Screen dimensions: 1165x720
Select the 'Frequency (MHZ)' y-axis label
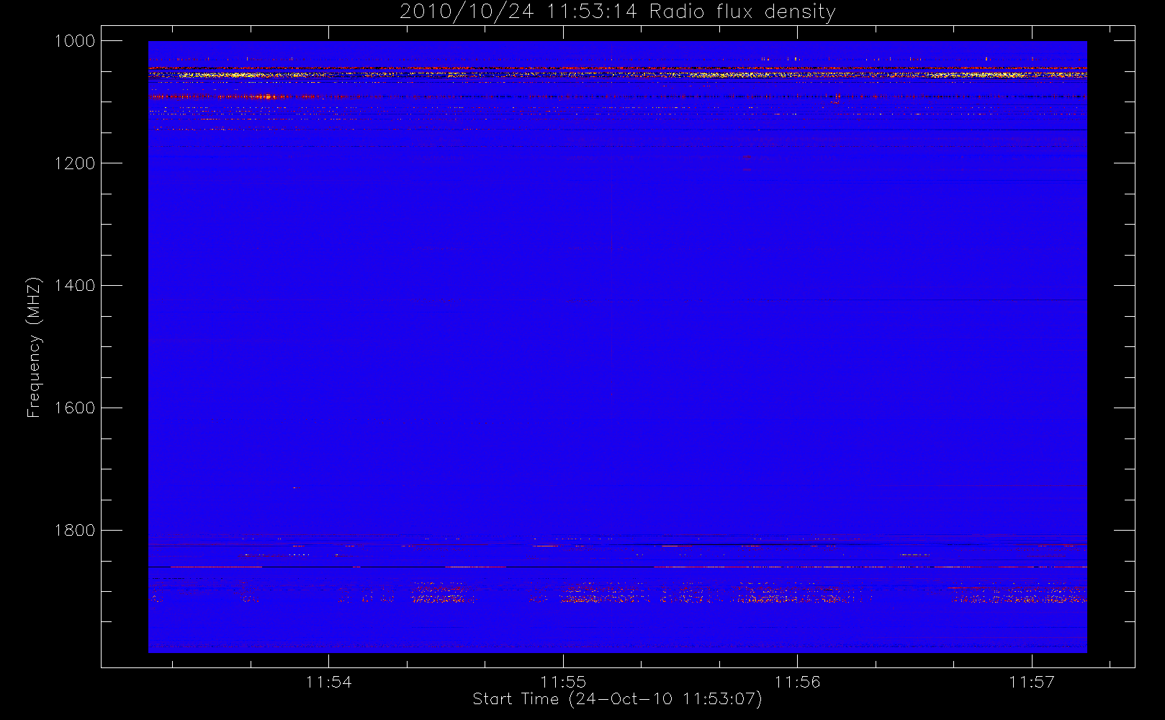[x=34, y=347]
